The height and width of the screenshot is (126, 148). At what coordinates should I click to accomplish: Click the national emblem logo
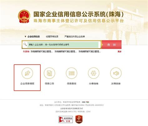24,16
